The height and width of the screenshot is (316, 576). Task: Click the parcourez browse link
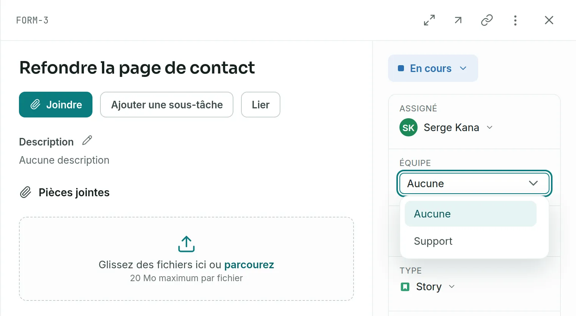tap(249, 264)
